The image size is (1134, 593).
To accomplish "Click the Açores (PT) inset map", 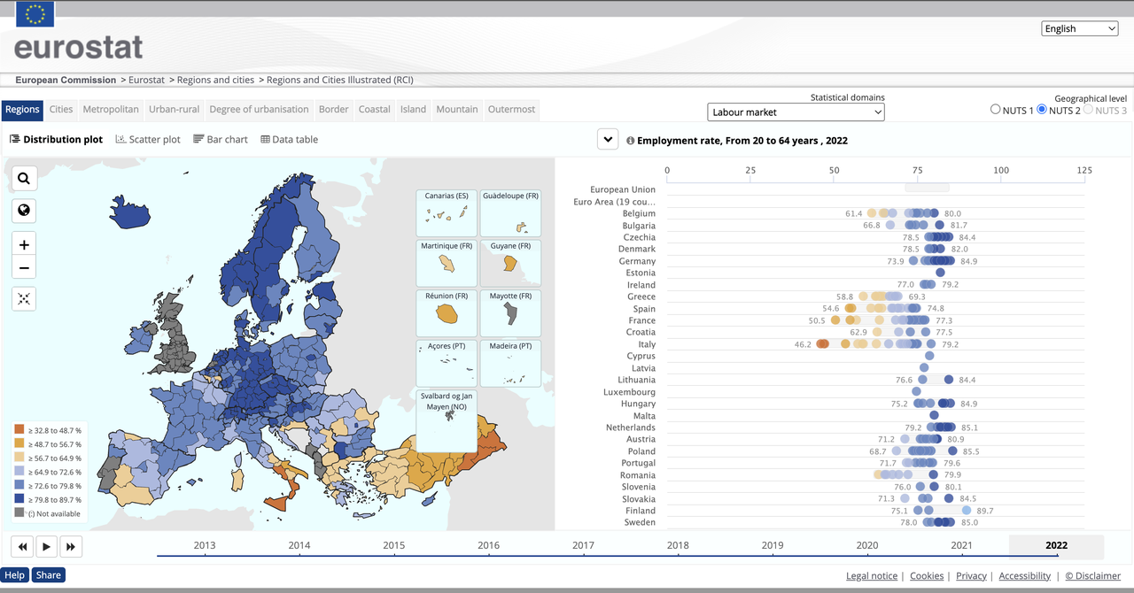I will (x=447, y=363).
